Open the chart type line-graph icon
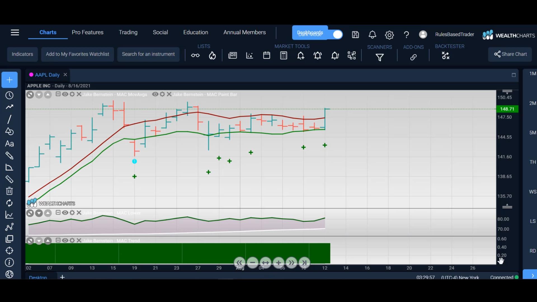537x302 pixels. (10, 215)
